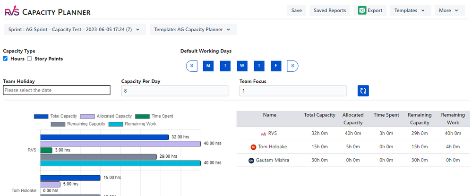Viewport: 472px width, 196px height.
Task: Toggle Sunday working day circle
Action: (191, 66)
